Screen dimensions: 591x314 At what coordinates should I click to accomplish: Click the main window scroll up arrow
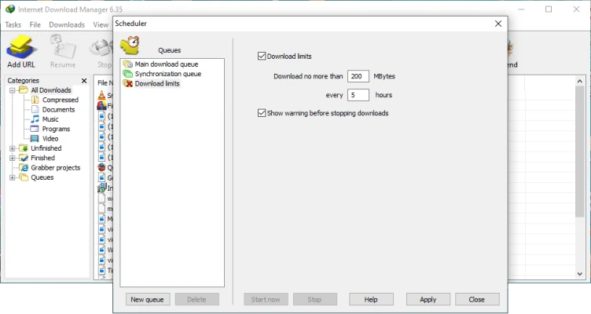(580, 81)
